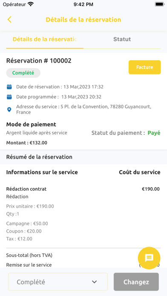This screenshot has width=167, height=296.
Task: Tap the Payé payment status label
Action: pos(154,133)
